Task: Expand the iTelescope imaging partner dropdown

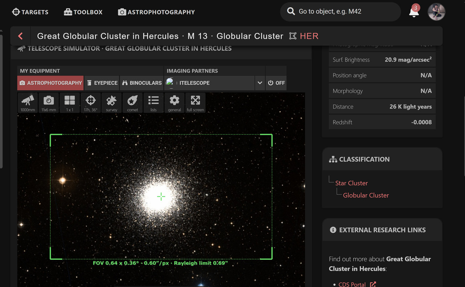Action: [260, 83]
